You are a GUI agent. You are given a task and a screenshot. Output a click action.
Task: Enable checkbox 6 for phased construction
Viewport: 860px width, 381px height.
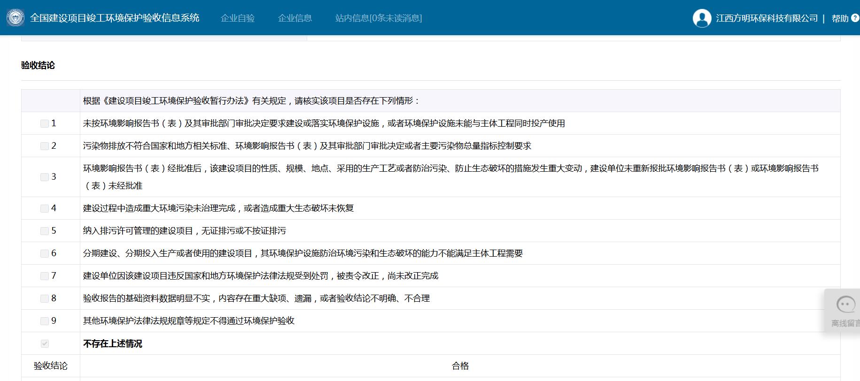pyautogui.click(x=45, y=253)
